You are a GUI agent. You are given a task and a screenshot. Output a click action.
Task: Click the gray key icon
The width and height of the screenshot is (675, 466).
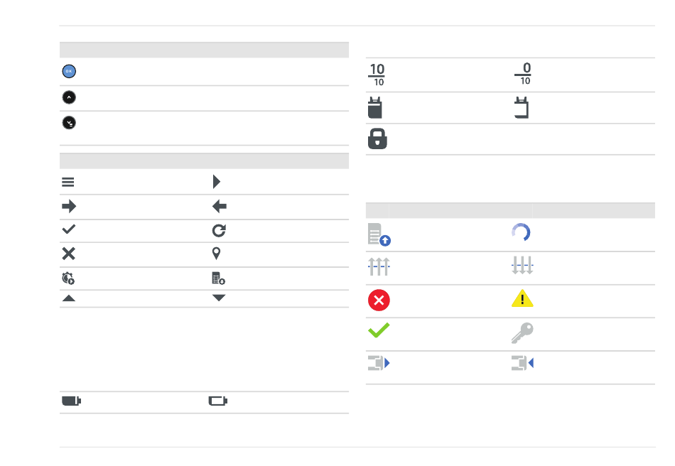522,333
